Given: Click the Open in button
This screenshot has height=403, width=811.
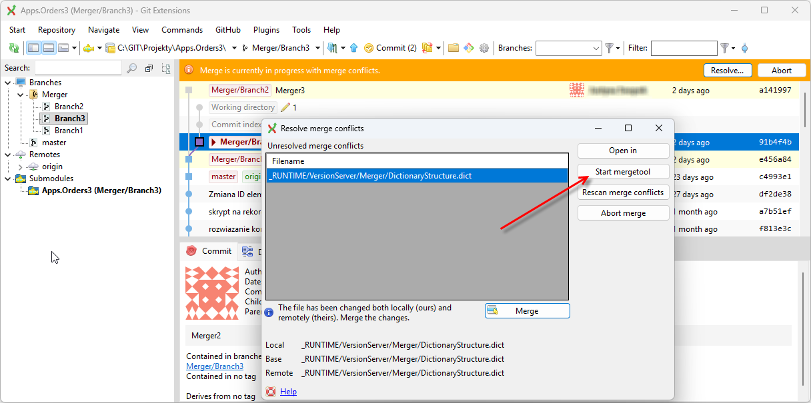Looking at the screenshot, I should point(623,151).
